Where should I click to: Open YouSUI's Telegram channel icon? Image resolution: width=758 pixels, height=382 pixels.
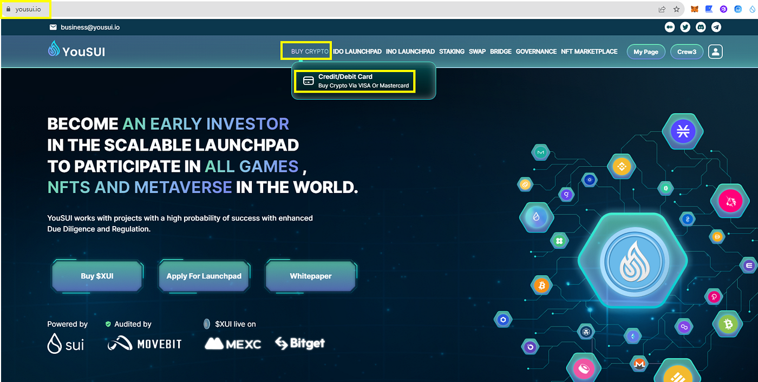click(x=716, y=27)
